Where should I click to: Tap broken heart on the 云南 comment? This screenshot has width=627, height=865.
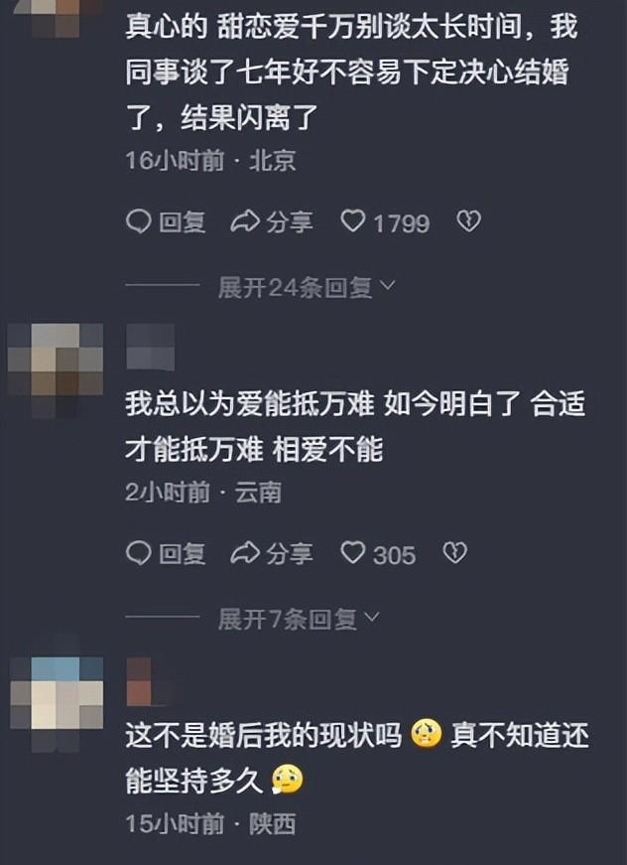pyautogui.click(x=455, y=553)
